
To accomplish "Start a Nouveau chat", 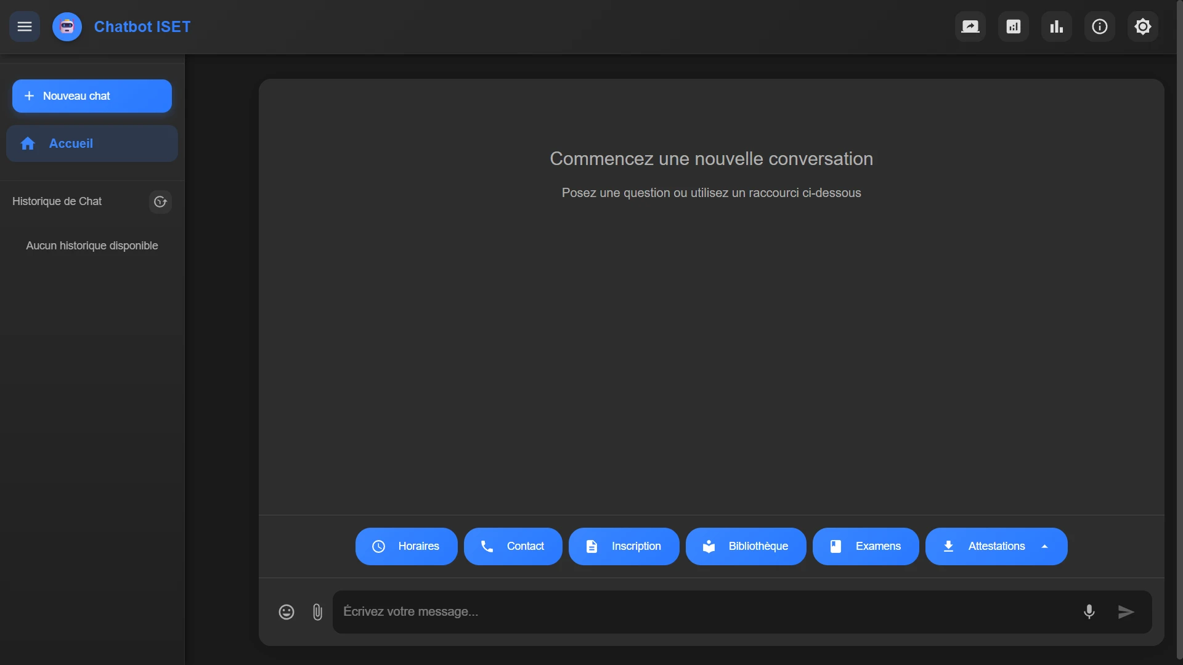I will (91, 95).
